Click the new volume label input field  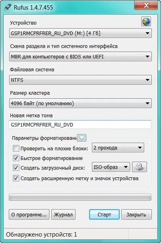[x=80, y=125]
